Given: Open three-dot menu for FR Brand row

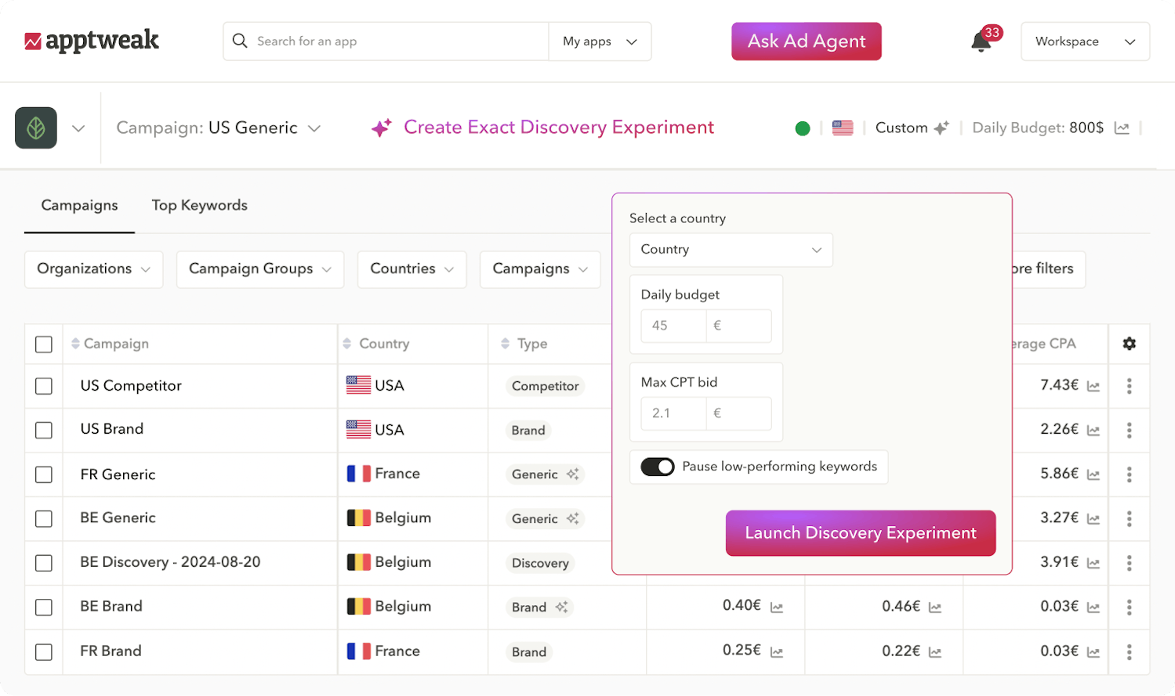Looking at the screenshot, I should tap(1129, 651).
